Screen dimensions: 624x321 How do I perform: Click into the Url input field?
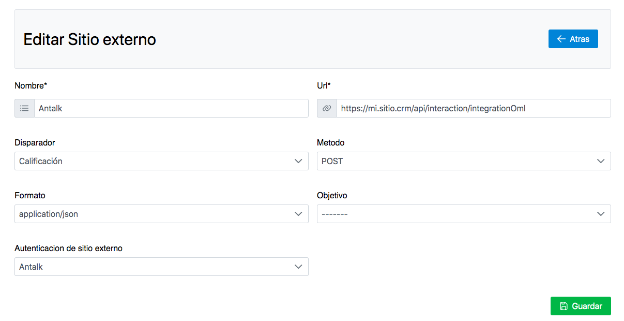tap(473, 108)
